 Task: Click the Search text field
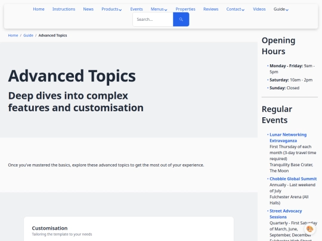pos(153,19)
